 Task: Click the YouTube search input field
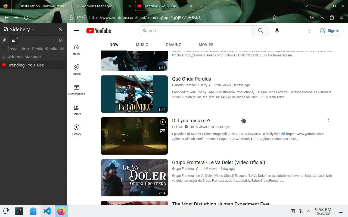tap(195, 31)
